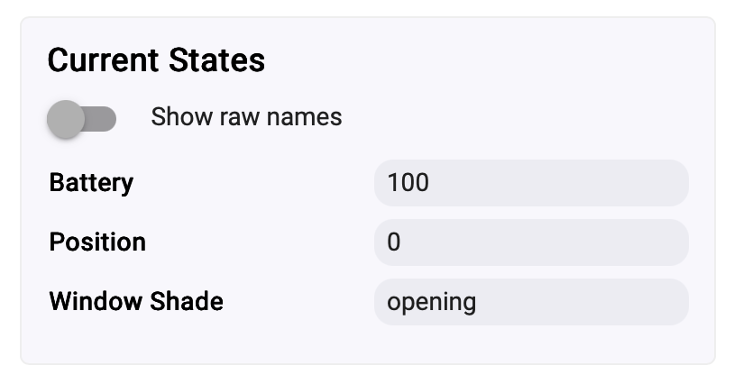Click empty right end of Window Shade field
The width and height of the screenshot is (743, 384).
(649, 301)
